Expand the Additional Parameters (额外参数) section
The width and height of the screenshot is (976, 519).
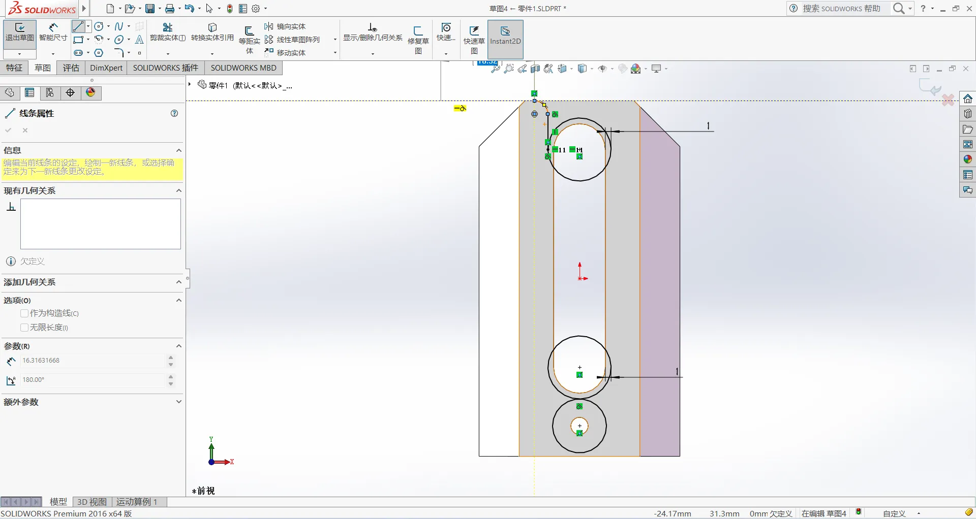point(178,402)
